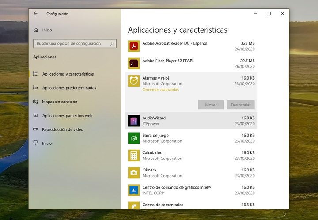Click the Adobe Flash Player icon
This screenshot has width=318, height=220.
click(x=134, y=64)
